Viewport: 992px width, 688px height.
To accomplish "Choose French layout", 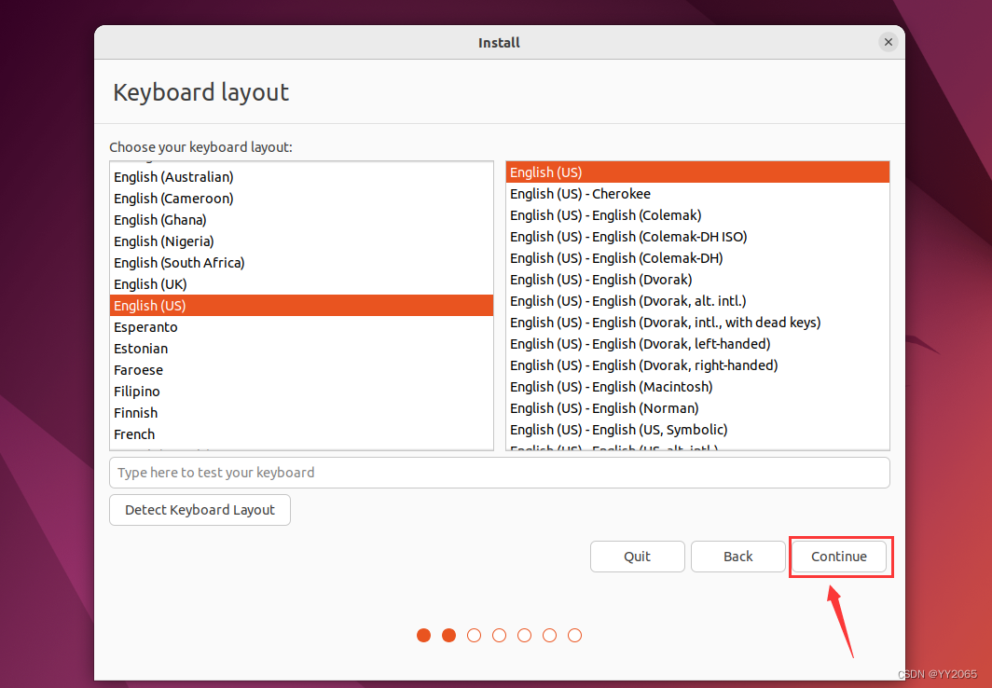I will point(301,435).
